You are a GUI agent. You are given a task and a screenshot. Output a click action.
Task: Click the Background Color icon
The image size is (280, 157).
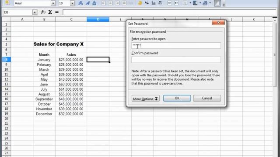[x=195, y=3]
